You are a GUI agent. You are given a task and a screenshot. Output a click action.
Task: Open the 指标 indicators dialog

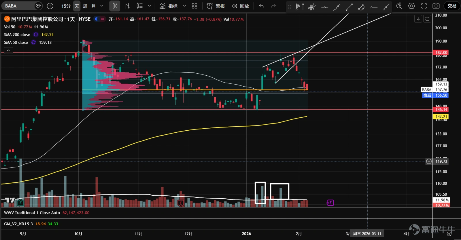169,6
